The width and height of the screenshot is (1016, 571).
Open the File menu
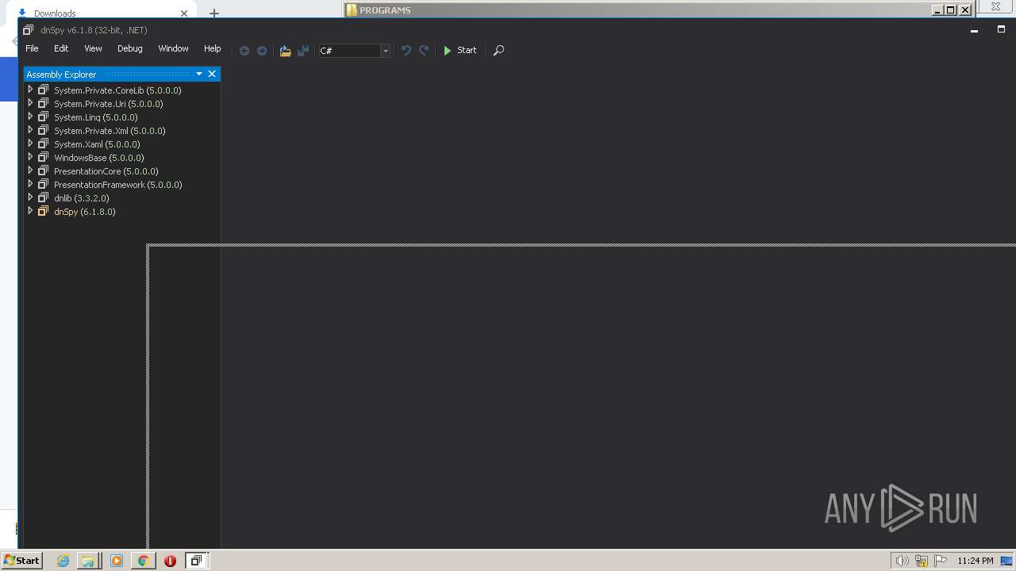click(x=32, y=48)
